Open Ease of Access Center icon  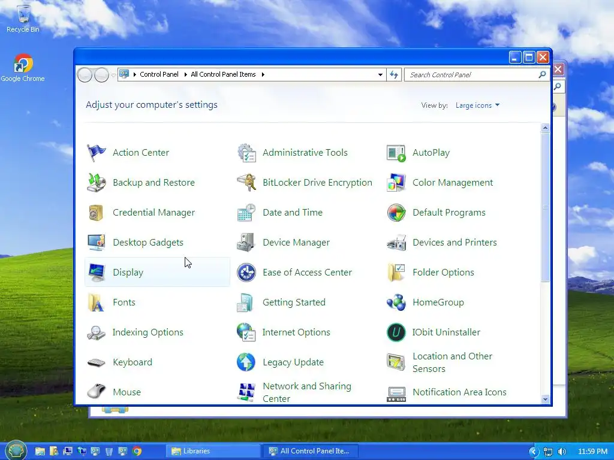tap(246, 273)
